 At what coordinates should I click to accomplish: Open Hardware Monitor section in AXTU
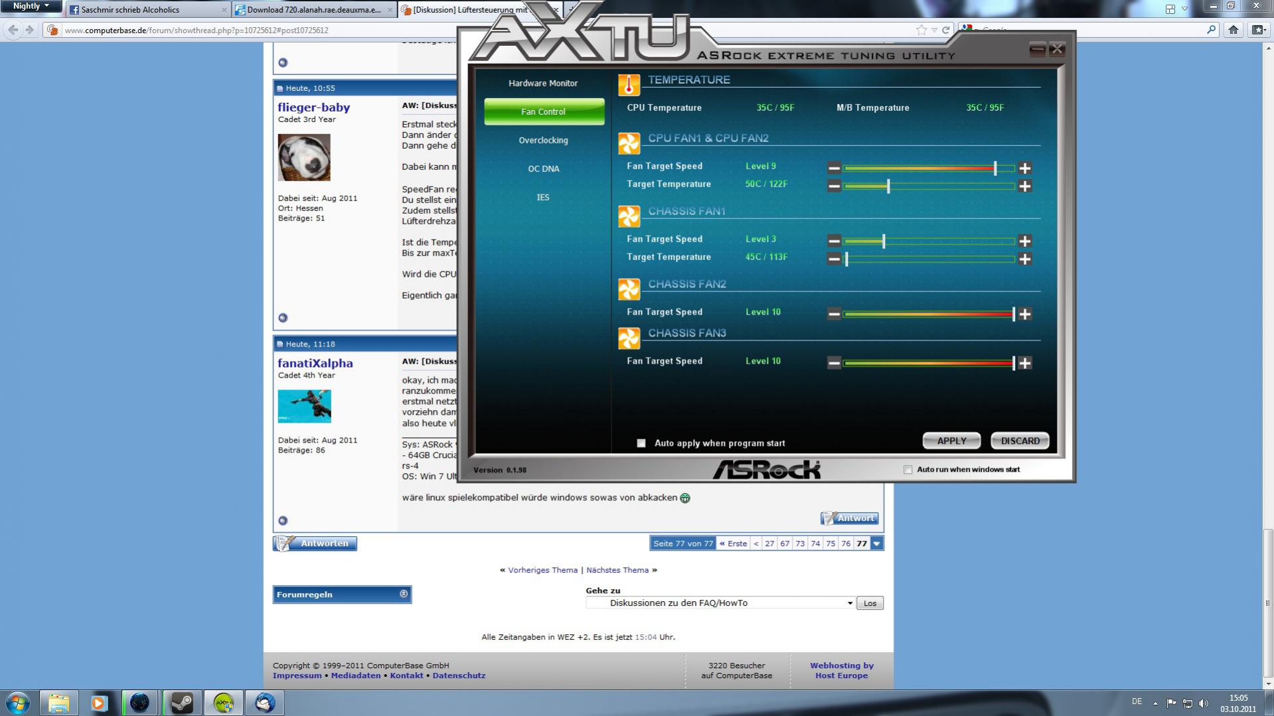(x=543, y=84)
